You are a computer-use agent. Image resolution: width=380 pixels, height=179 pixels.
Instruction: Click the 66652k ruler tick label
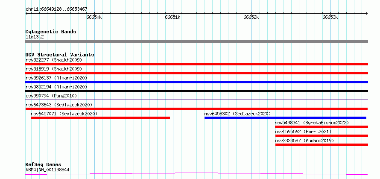(x=251, y=18)
